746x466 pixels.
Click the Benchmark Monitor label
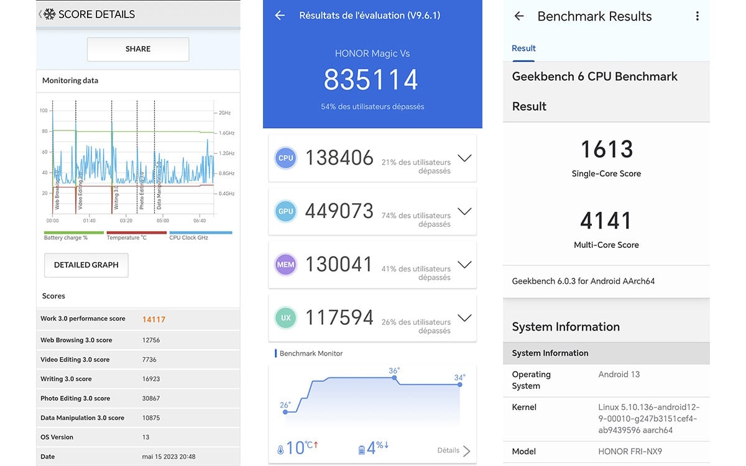pyautogui.click(x=311, y=354)
